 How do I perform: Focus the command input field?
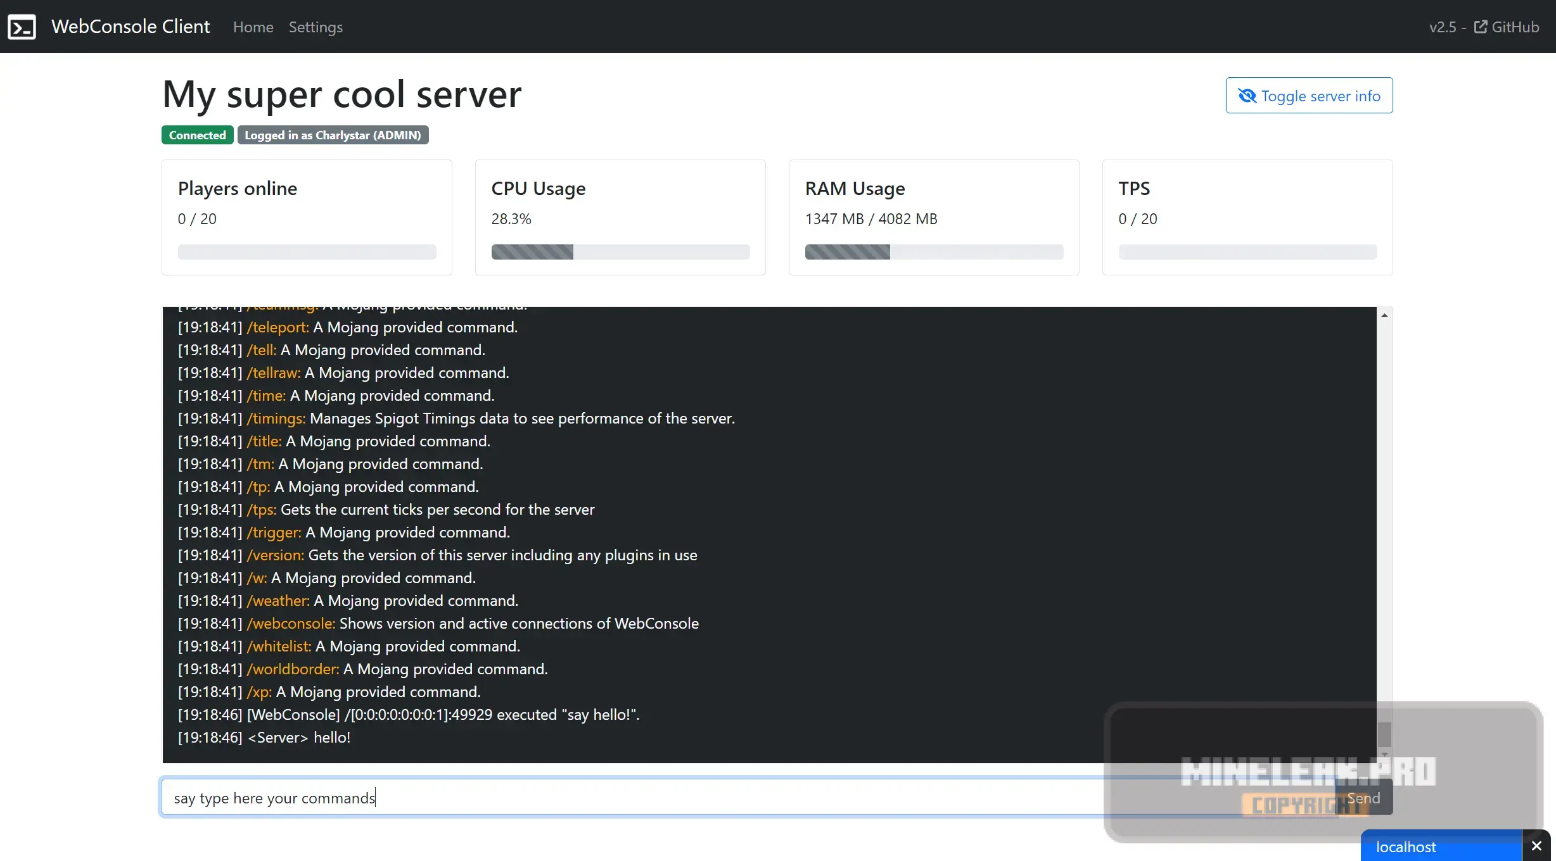pyautogui.click(x=634, y=798)
